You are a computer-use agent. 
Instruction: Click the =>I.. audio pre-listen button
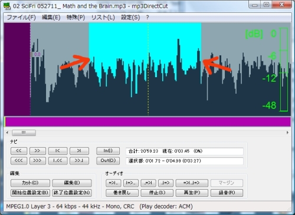[113, 183]
